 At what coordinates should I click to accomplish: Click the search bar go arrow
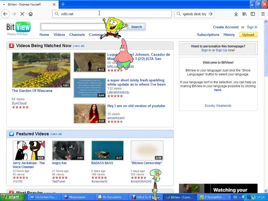coord(210,14)
